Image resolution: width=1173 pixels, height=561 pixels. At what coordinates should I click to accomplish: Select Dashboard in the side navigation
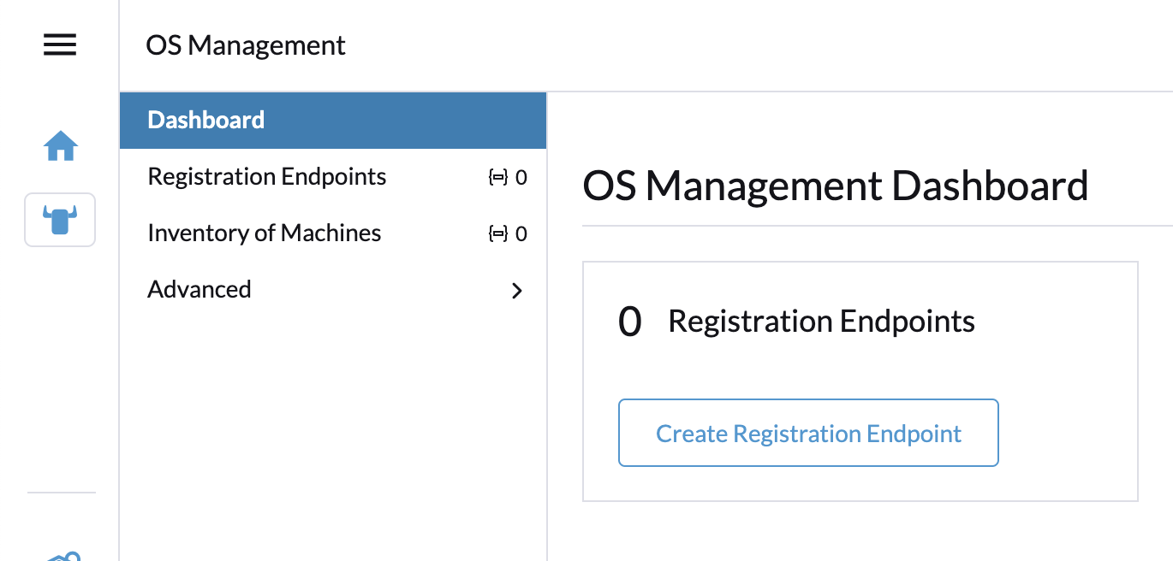click(206, 120)
